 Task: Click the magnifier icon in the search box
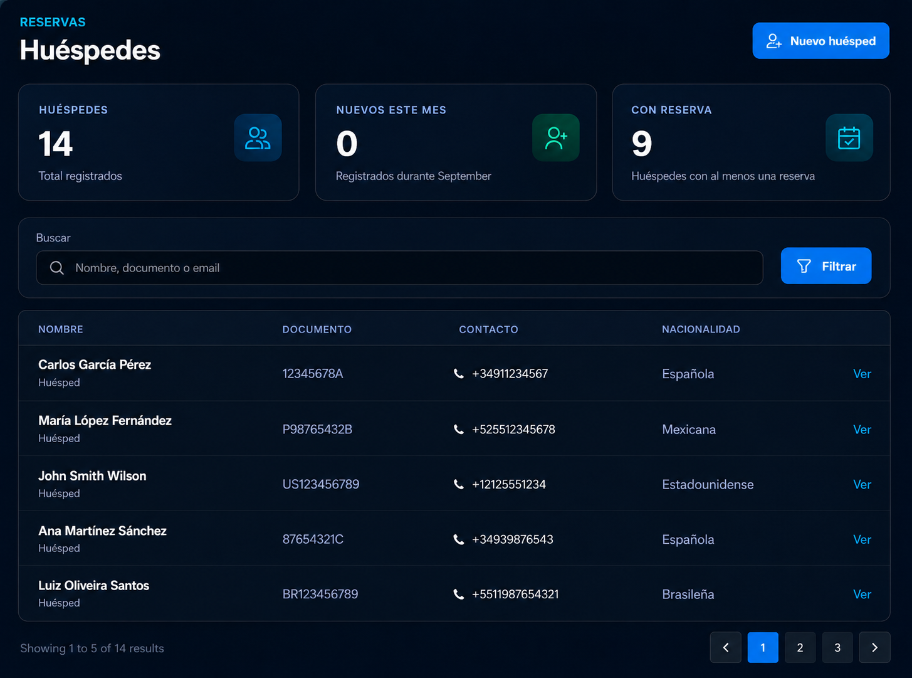point(56,268)
